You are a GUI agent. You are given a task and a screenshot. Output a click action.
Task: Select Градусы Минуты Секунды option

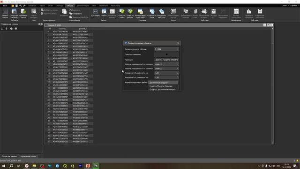click(x=163, y=86)
